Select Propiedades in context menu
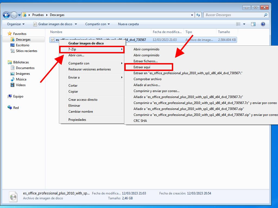 pos(77,120)
